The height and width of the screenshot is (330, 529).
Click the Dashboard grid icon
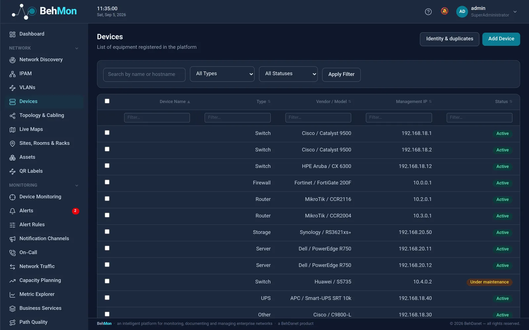pyautogui.click(x=13, y=34)
